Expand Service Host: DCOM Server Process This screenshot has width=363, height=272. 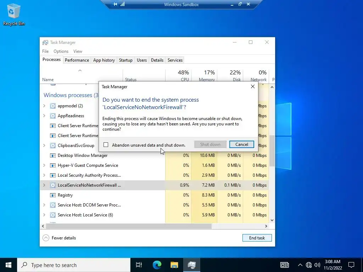[x=44, y=205]
